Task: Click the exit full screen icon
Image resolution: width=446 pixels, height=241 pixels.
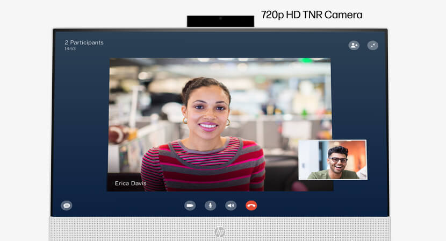Action: coord(372,46)
